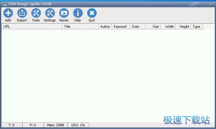
Task: Click the P: 0 status entry
Action: 33,125
